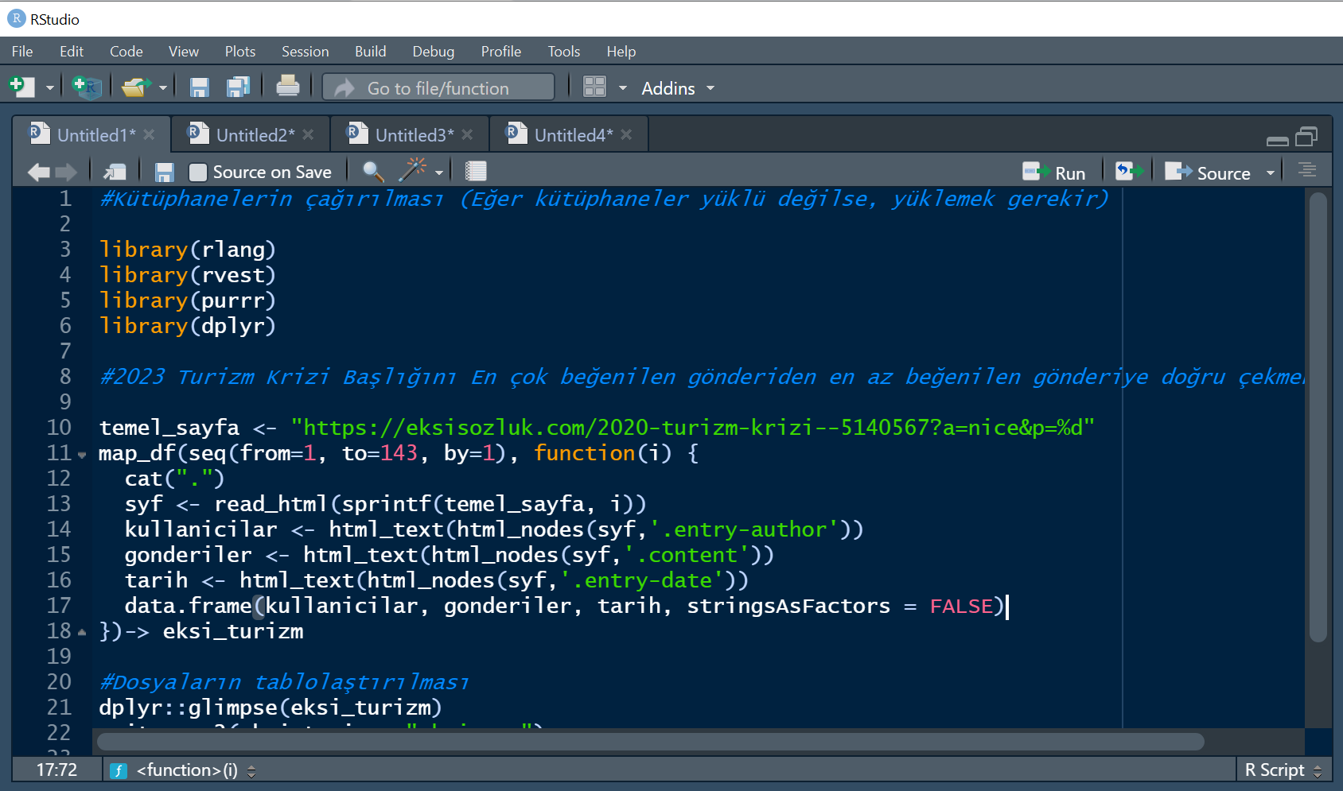Open the Session menu
Viewport: 1343px width, 791px height.
pyautogui.click(x=305, y=52)
